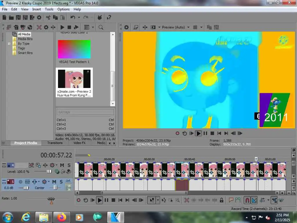Open preview Overlays grid dropdown arrow
The width and height of the screenshot is (297, 223).
201,27
